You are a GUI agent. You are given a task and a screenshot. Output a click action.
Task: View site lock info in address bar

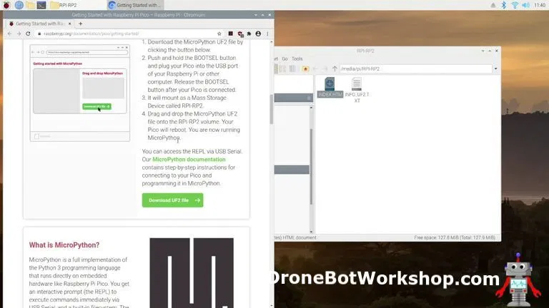39,34
